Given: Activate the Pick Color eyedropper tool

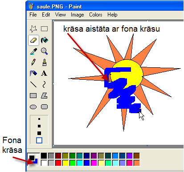Looking at the screenshot, I should 33,51.
